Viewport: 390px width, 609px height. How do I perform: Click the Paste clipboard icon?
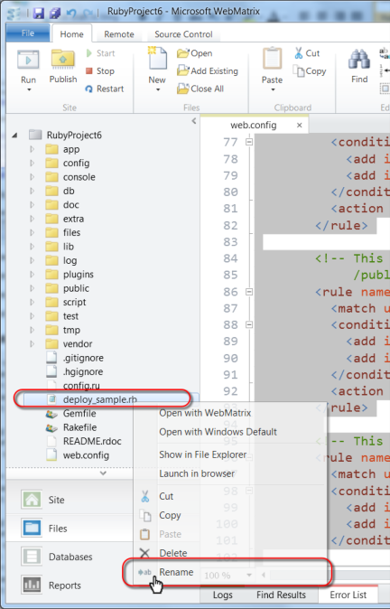point(272,59)
